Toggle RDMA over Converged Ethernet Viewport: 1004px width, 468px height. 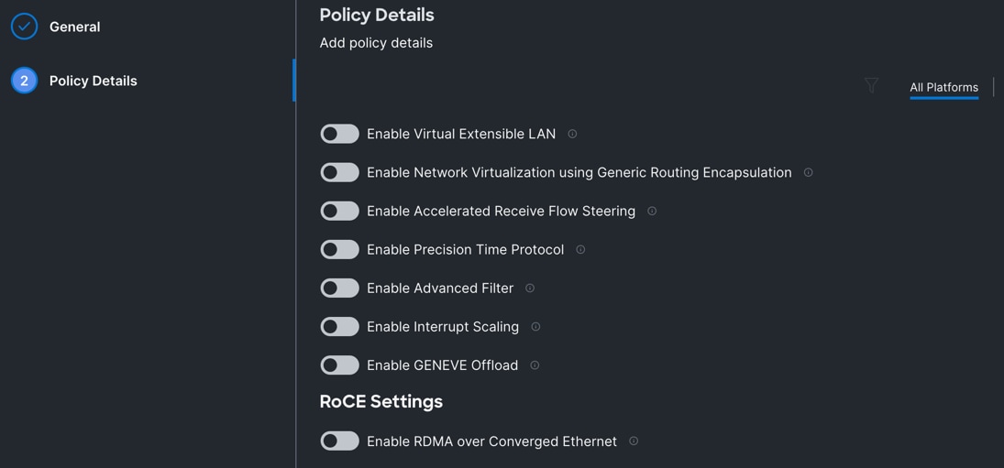coord(339,441)
